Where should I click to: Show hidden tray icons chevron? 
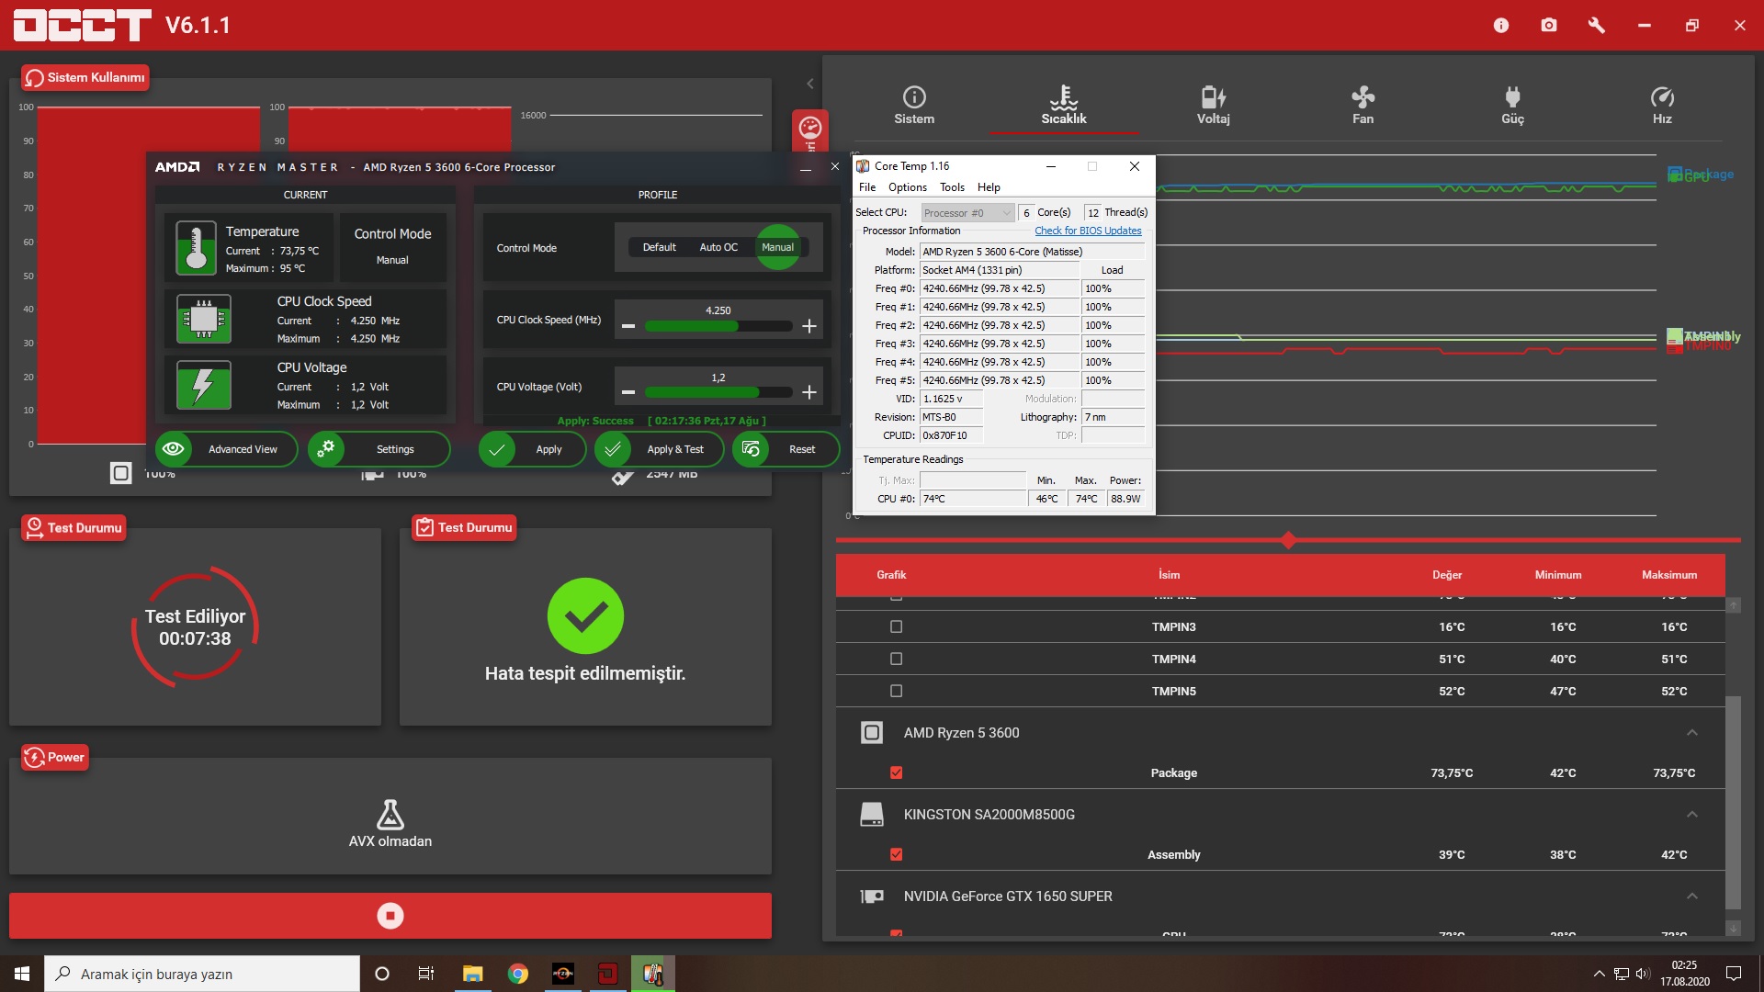1599,974
